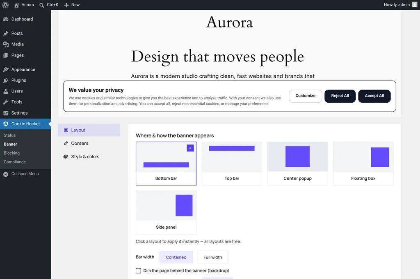Click Reject All in cookie banner
This screenshot has height=279, width=420.
pos(340,96)
